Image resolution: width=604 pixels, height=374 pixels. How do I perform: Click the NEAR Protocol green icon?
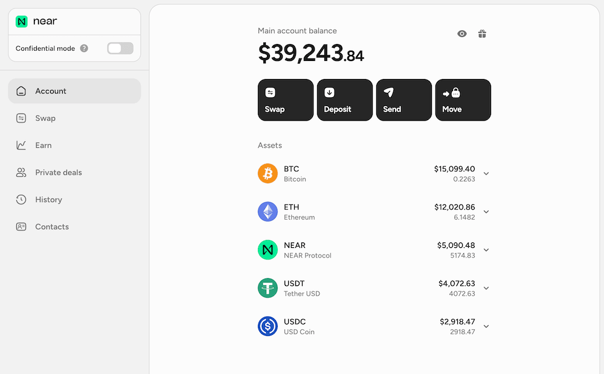(x=268, y=250)
